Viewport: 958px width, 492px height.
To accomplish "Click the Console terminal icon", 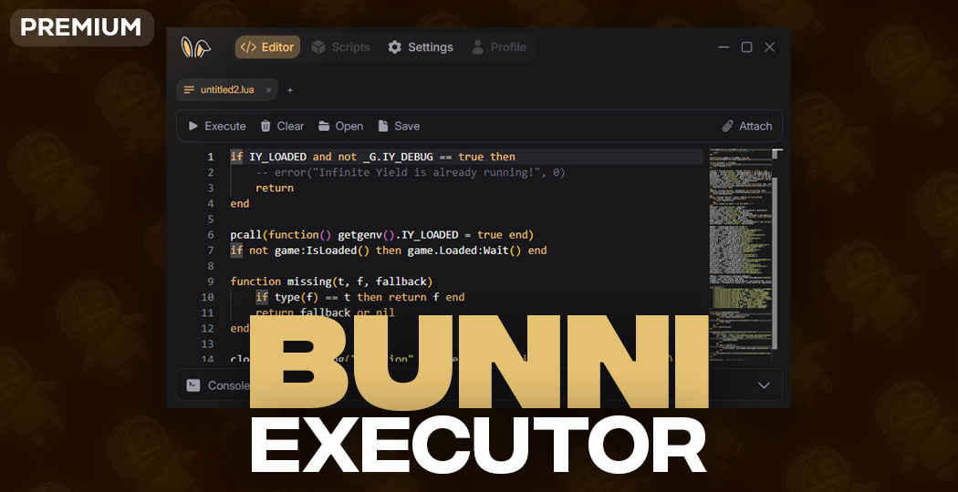I will (x=193, y=385).
